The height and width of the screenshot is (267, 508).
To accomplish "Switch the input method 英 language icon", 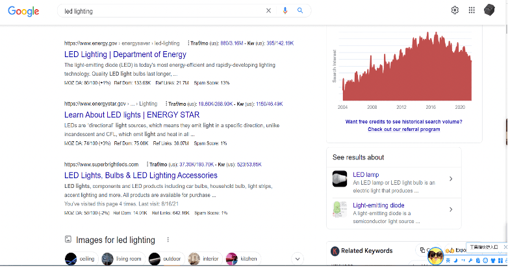I will [448, 261].
